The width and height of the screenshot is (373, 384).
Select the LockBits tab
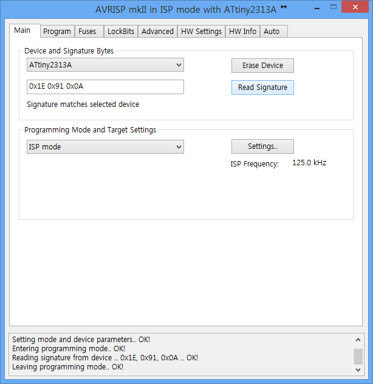point(121,32)
